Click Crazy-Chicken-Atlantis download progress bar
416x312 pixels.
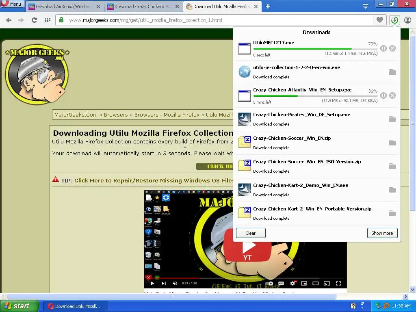click(315, 96)
